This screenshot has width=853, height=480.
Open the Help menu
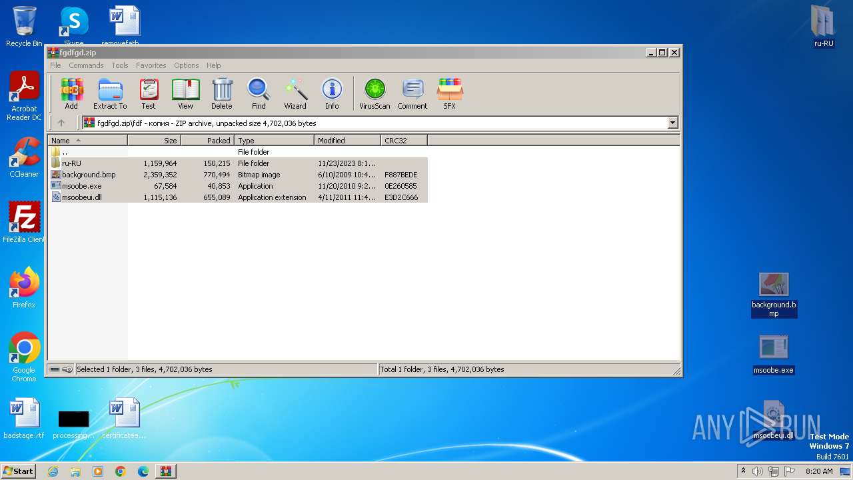pyautogui.click(x=213, y=65)
